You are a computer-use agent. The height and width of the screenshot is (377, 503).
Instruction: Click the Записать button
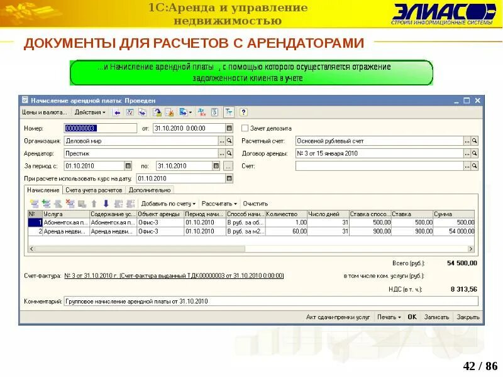click(436, 317)
